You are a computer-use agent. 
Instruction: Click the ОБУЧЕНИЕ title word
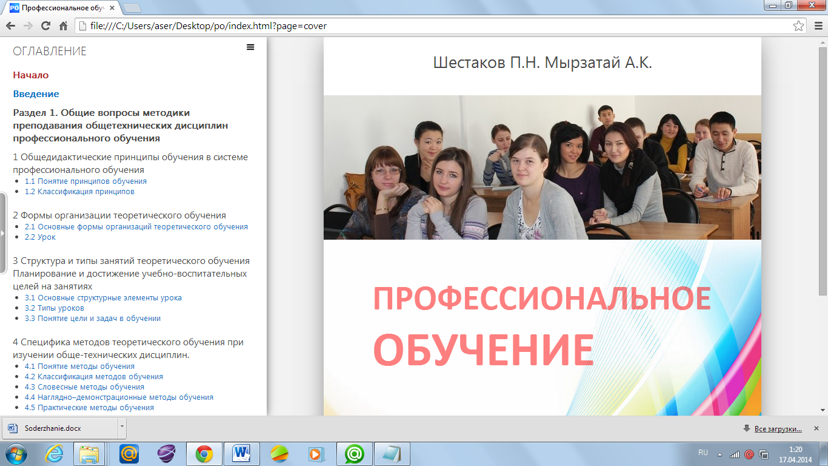[x=483, y=349]
